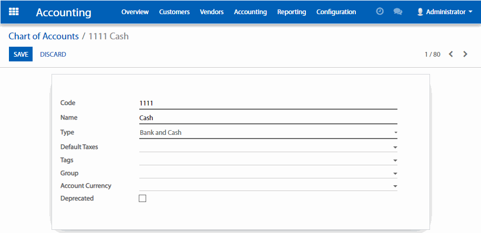Open the apps grid menu icon
The height and width of the screenshot is (233, 481).
pyautogui.click(x=14, y=12)
